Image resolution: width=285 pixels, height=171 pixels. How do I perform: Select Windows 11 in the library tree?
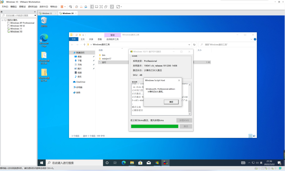16,29
